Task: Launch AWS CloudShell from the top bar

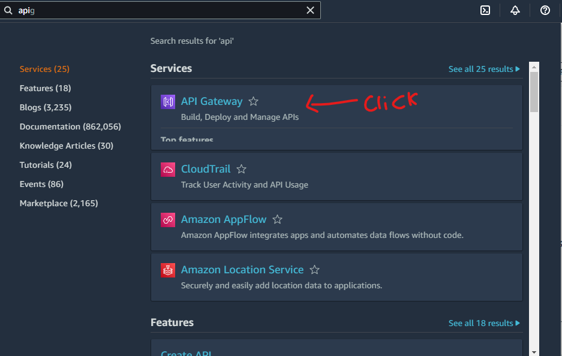Action: [x=485, y=10]
